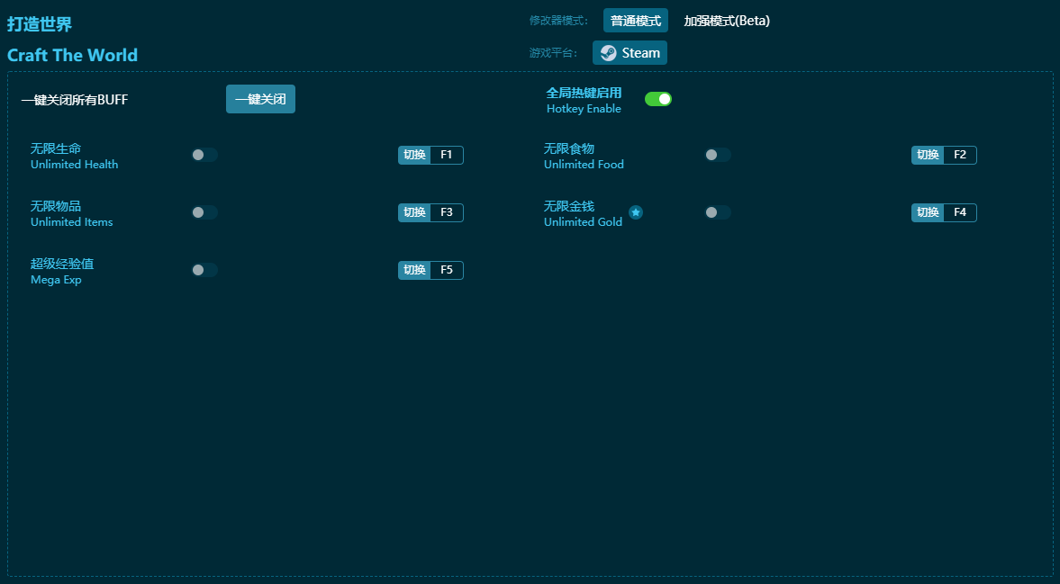
Task: Switch on the Mega Exp toggle
Action: [x=204, y=270]
